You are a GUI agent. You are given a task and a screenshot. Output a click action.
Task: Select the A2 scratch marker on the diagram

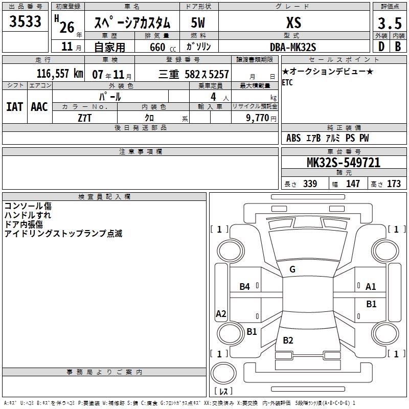click(221, 314)
